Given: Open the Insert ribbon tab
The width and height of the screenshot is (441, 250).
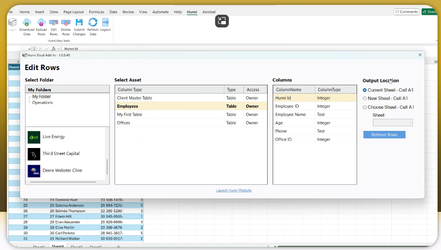Looking at the screenshot, I should tap(39, 12).
